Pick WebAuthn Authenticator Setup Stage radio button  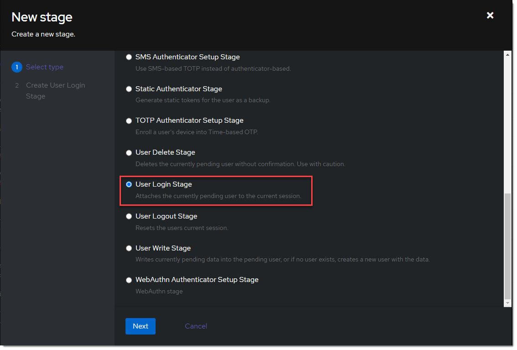click(129, 280)
